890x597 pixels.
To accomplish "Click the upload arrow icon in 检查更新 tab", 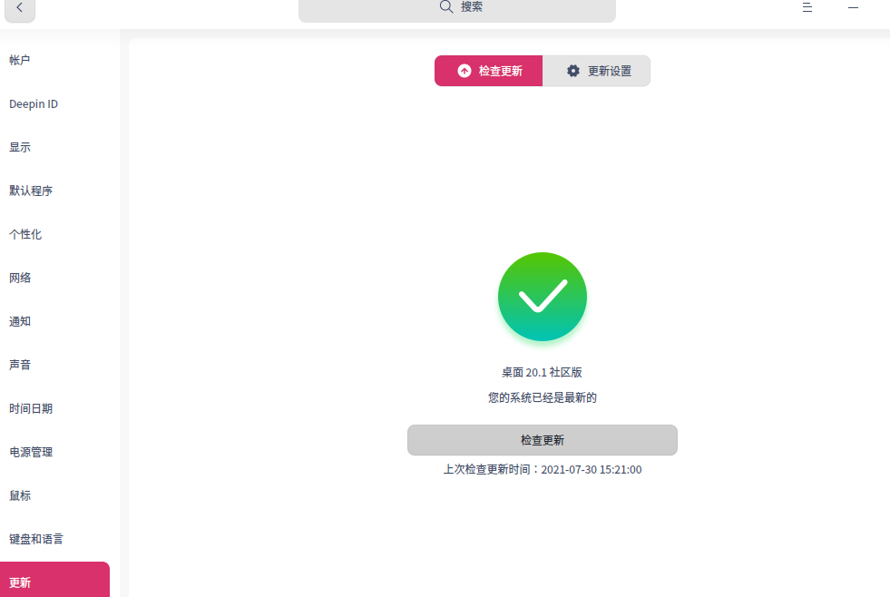I will coord(465,71).
